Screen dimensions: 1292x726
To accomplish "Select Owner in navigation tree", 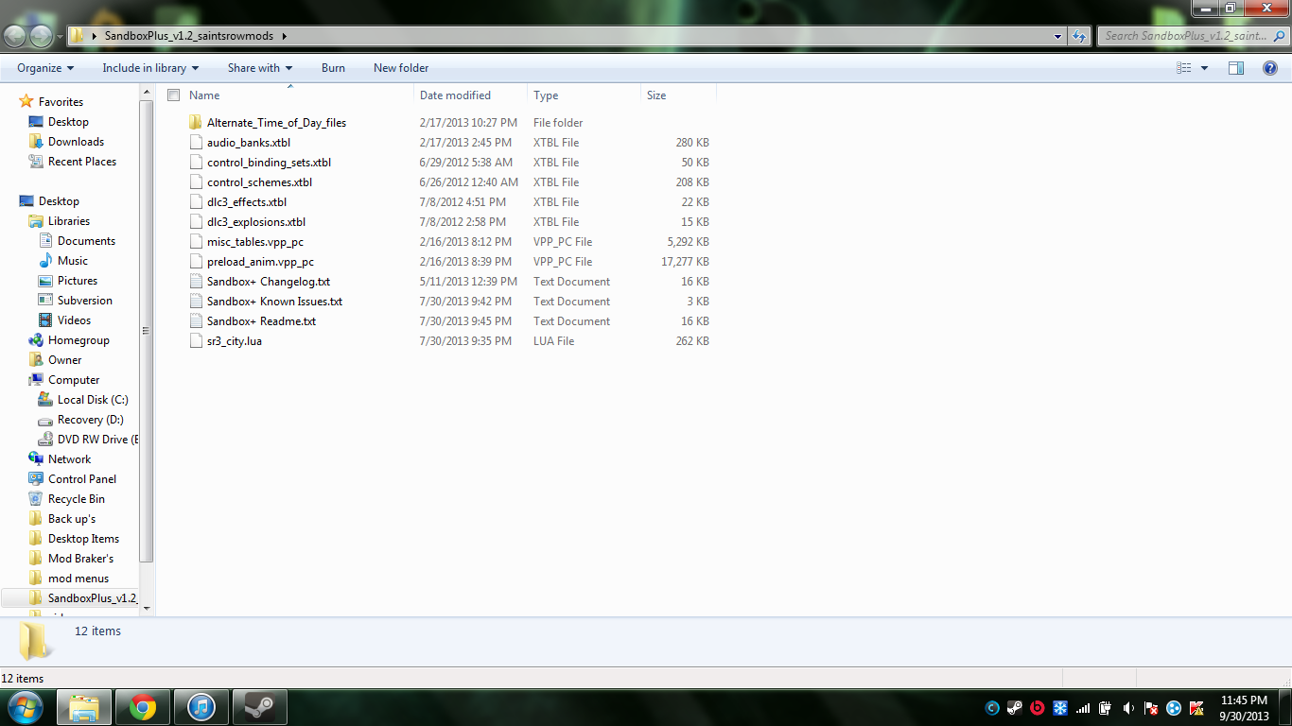I will (65, 360).
